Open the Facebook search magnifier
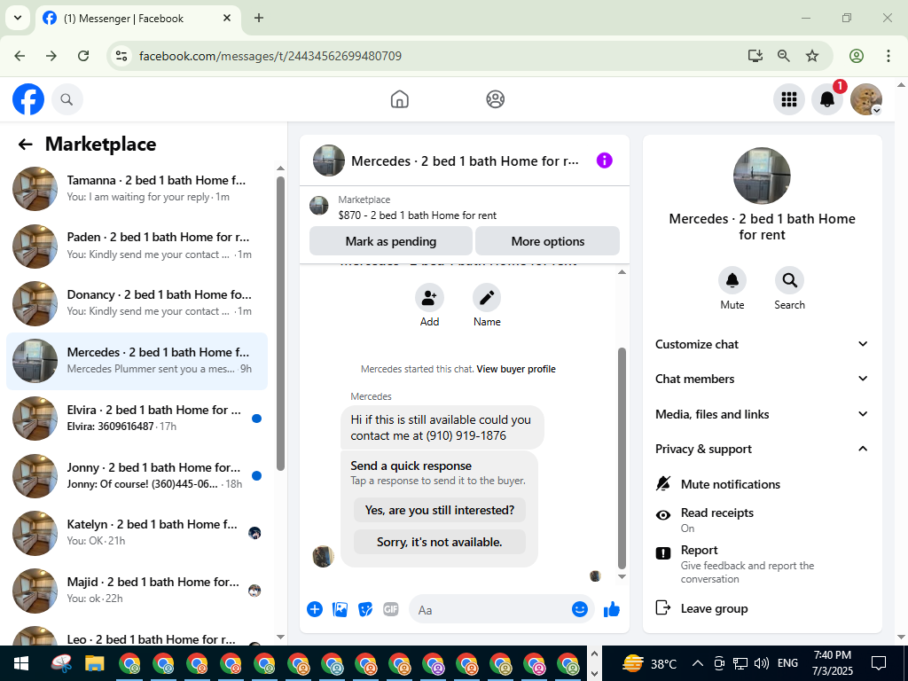The width and height of the screenshot is (908, 681). pos(67,99)
